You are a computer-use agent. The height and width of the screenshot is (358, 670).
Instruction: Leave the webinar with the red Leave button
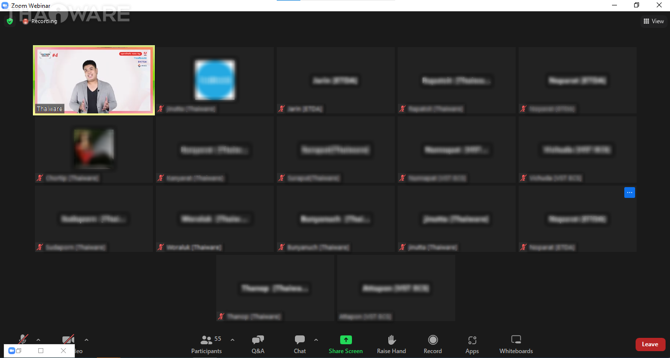[x=650, y=344]
